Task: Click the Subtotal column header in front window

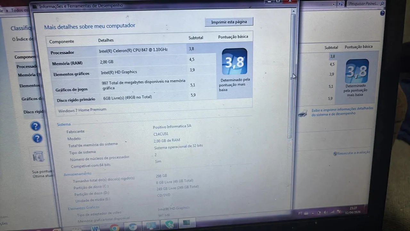Action: pyautogui.click(x=196, y=38)
